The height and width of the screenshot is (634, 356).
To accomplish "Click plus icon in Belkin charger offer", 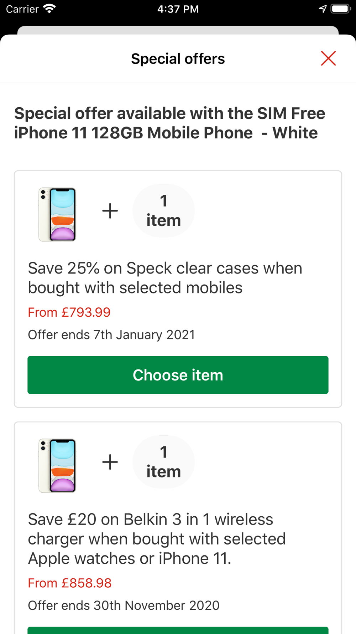I will click(x=110, y=462).
